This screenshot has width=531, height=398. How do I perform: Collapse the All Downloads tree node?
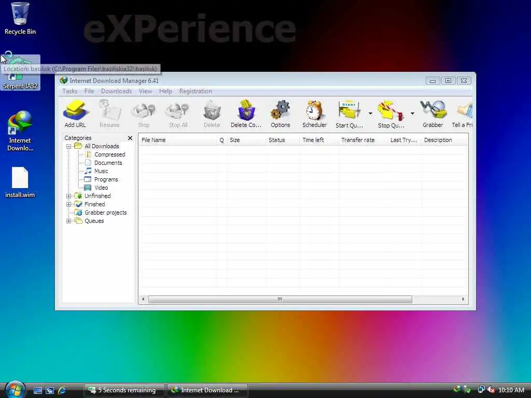click(x=69, y=146)
